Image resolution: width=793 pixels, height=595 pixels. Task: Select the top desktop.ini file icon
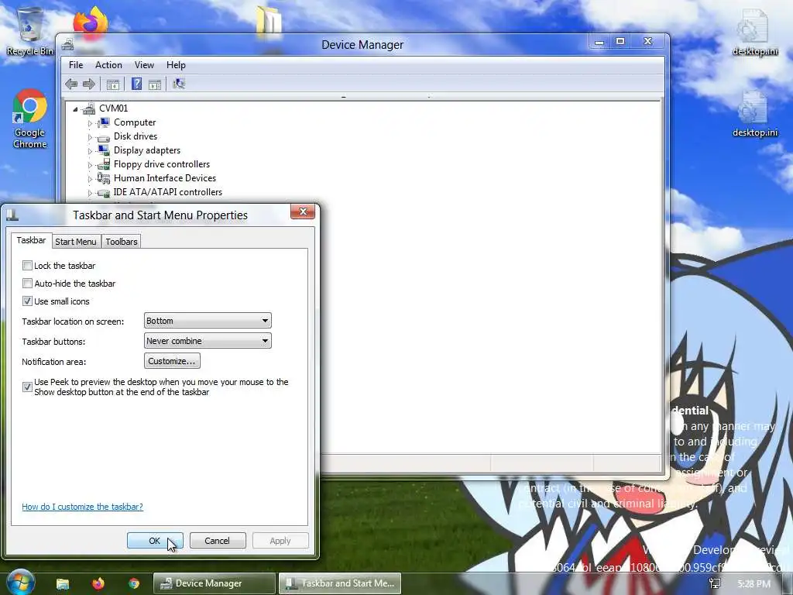tap(754, 33)
